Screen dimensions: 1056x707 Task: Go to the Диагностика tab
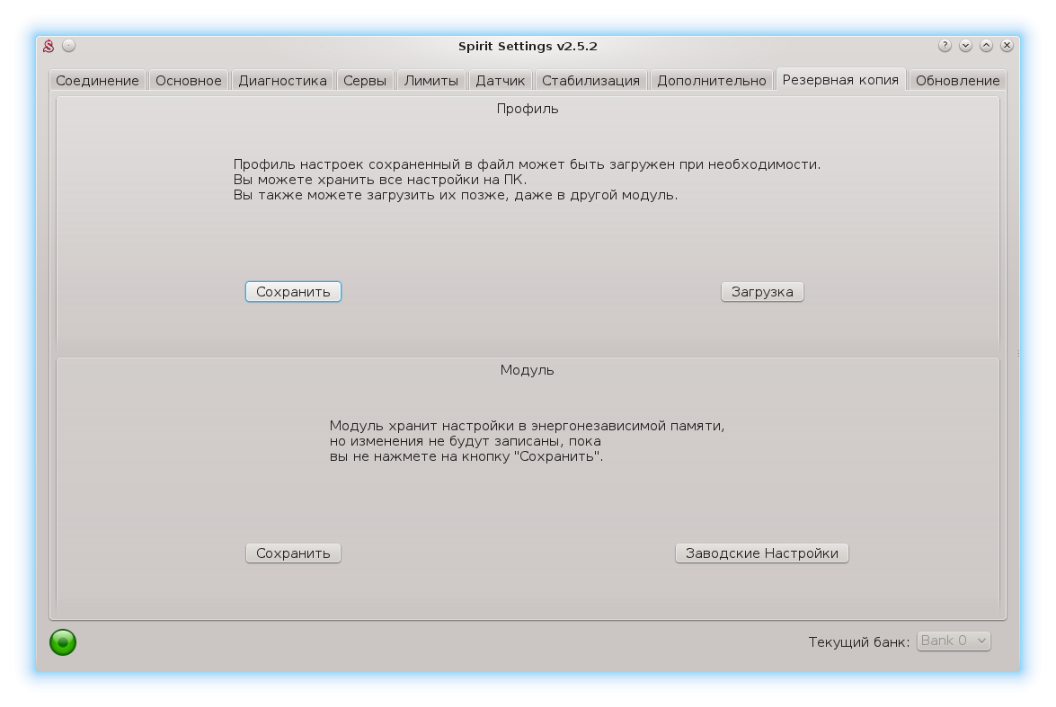pos(282,81)
